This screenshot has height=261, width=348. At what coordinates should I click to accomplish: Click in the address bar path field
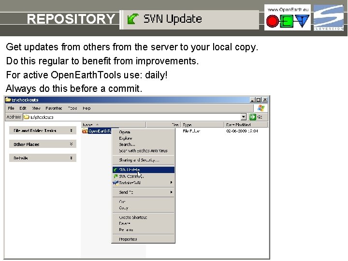132,117
